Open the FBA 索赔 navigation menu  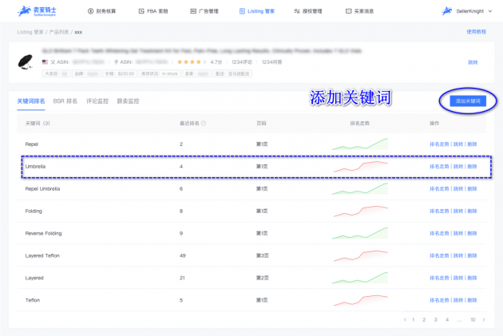153,11
